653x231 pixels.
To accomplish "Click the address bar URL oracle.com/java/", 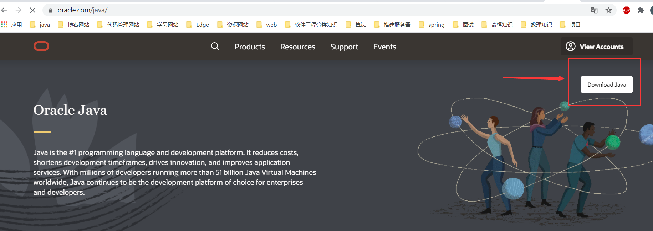I will tap(82, 10).
